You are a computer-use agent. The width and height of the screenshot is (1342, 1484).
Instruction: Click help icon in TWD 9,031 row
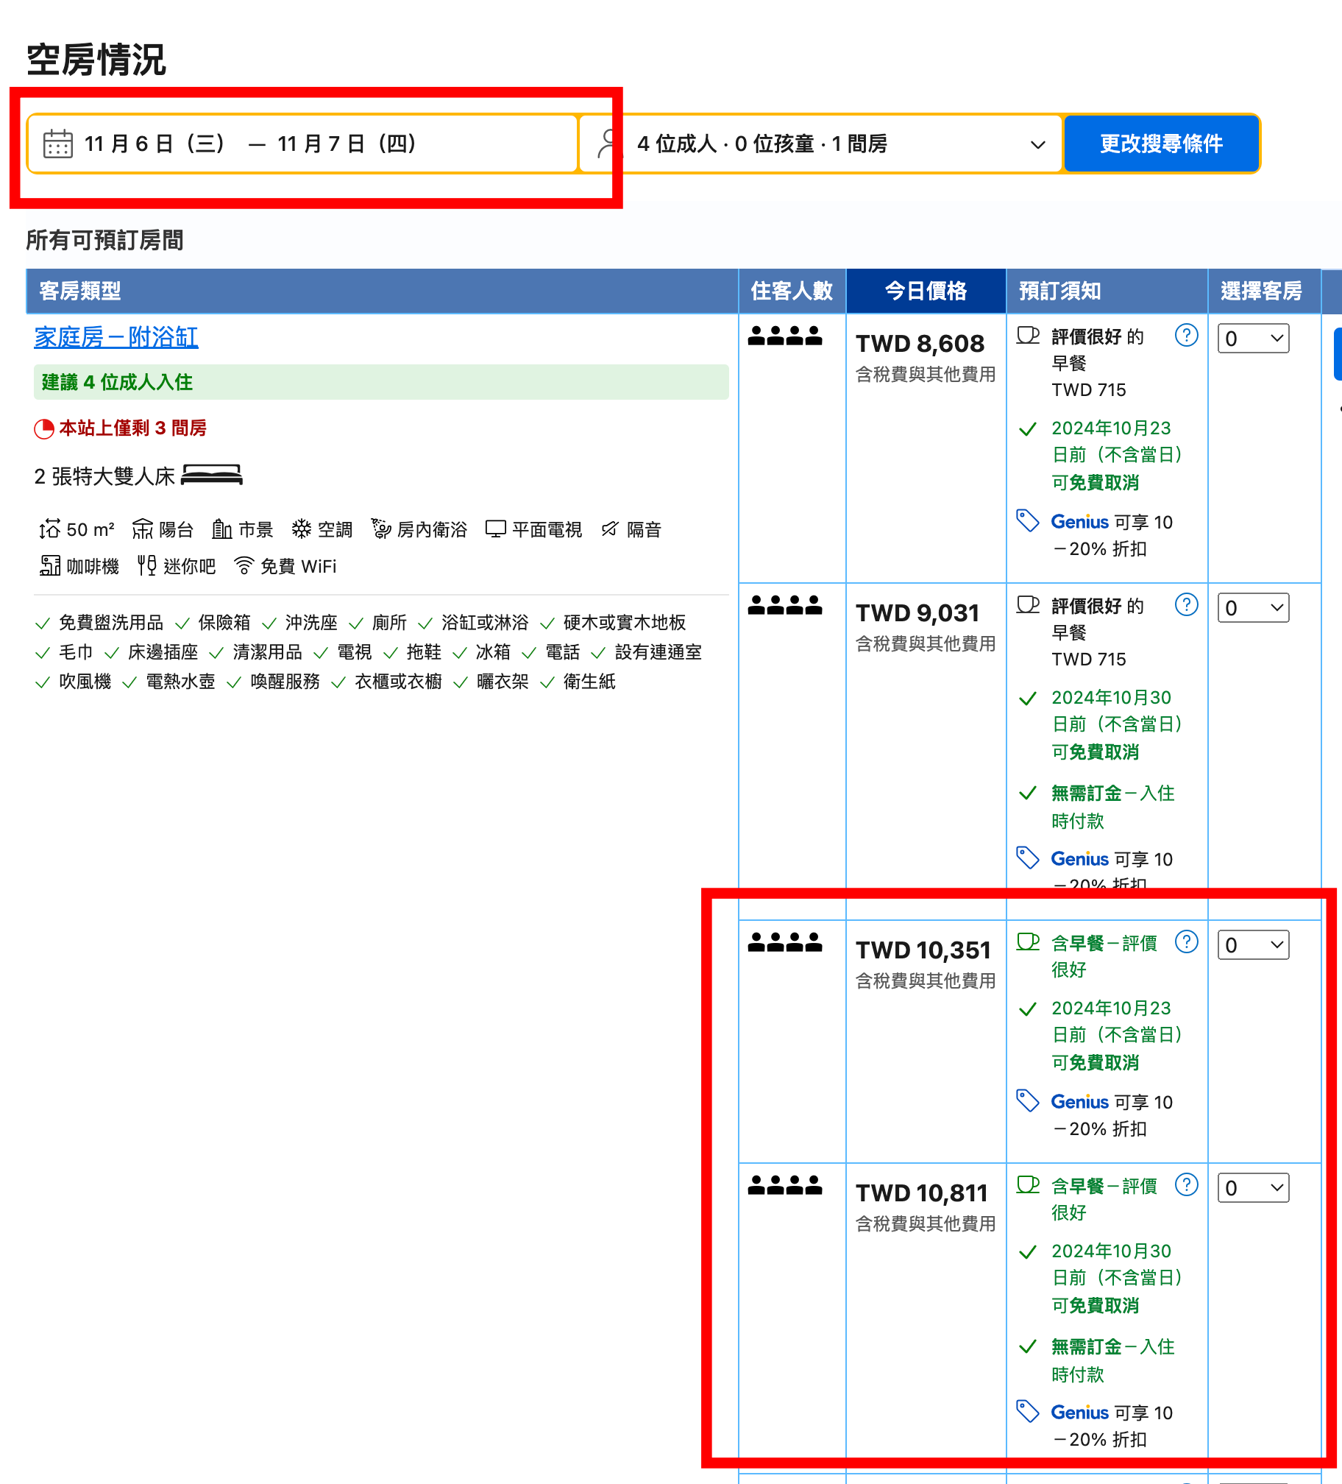coord(1186,605)
